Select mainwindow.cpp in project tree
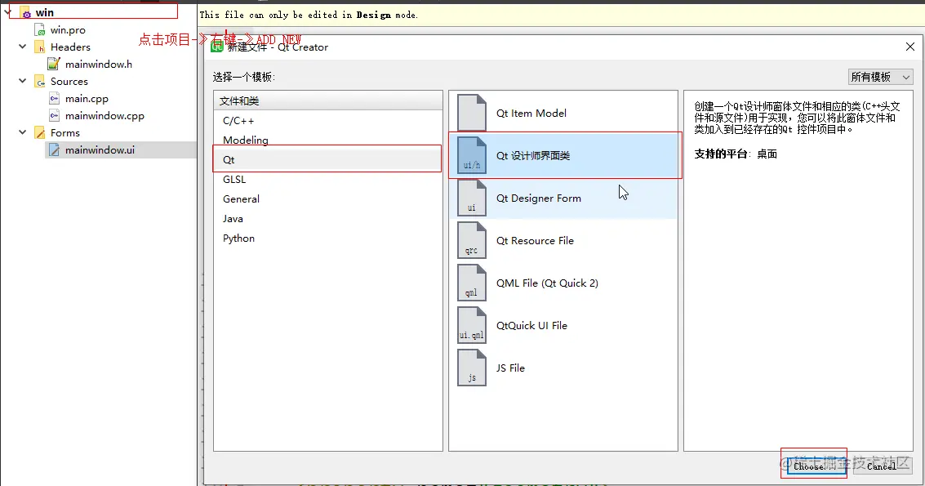Viewport: 925px width, 486px height. [x=105, y=115]
